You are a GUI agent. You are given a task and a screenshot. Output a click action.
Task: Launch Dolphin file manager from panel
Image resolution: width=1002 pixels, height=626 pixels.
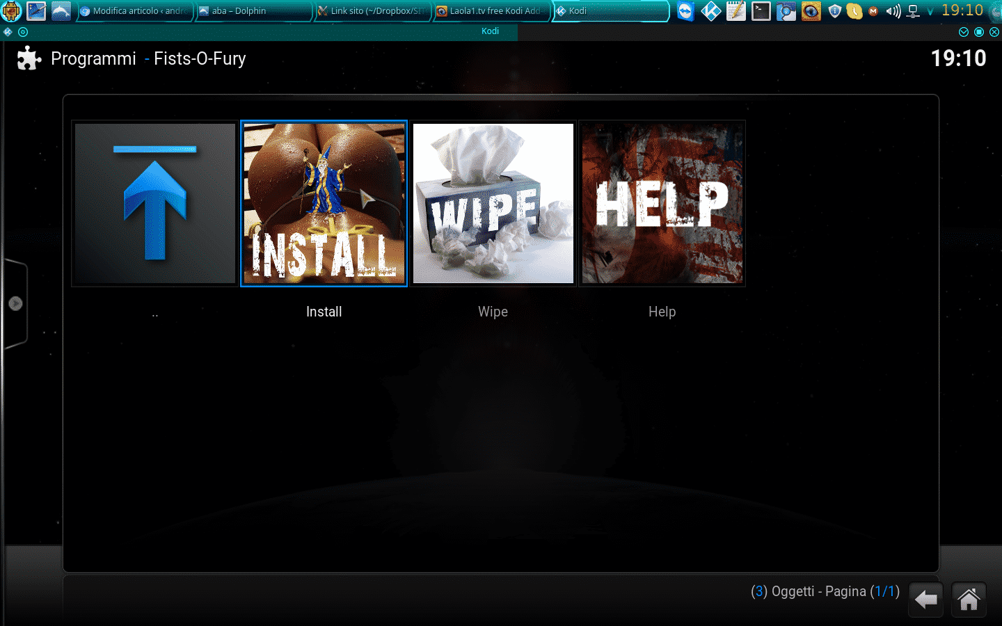coord(61,11)
